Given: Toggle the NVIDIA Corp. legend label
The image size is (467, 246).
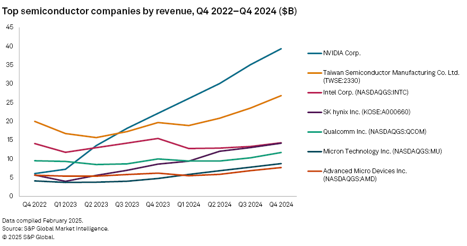Looking at the screenshot, I should 342,53.
